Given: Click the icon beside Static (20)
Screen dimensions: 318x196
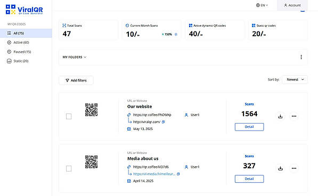Looking at the screenshot, I should (x=9, y=61).
